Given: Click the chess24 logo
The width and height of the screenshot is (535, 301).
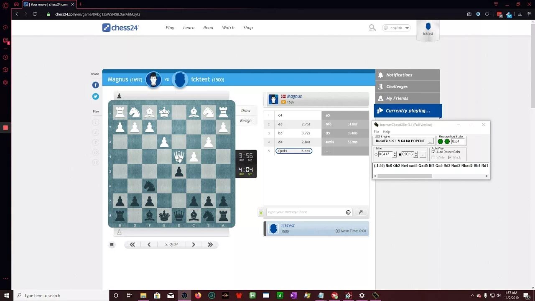Looking at the screenshot, I should coord(120,28).
